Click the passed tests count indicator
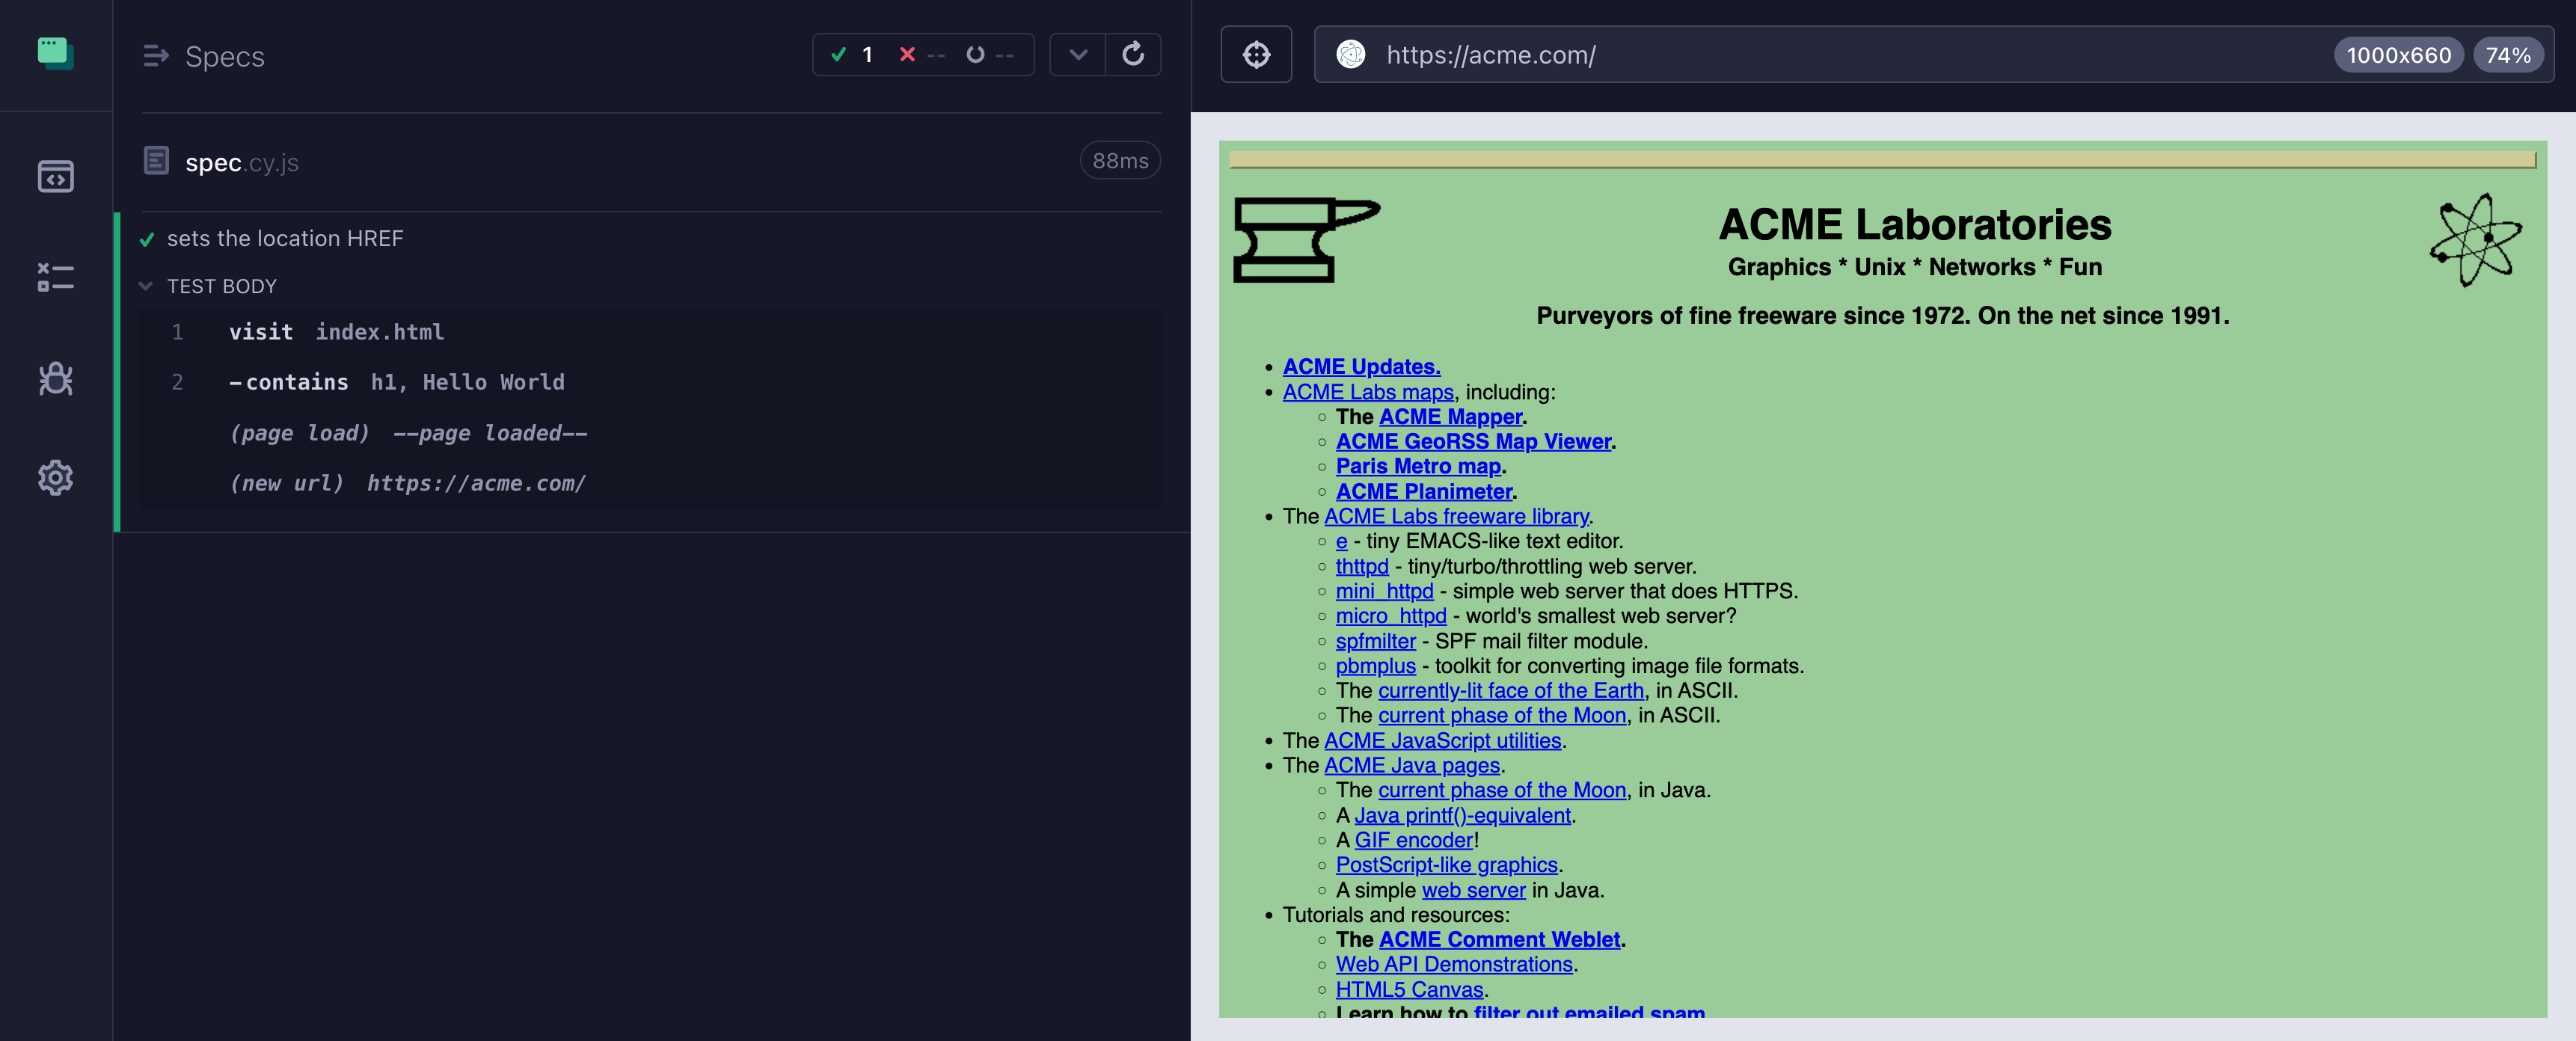 (x=853, y=54)
